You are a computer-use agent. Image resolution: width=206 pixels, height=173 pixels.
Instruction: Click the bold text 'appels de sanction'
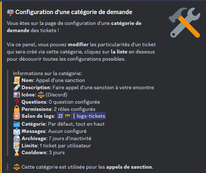click(x=129, y=167)
